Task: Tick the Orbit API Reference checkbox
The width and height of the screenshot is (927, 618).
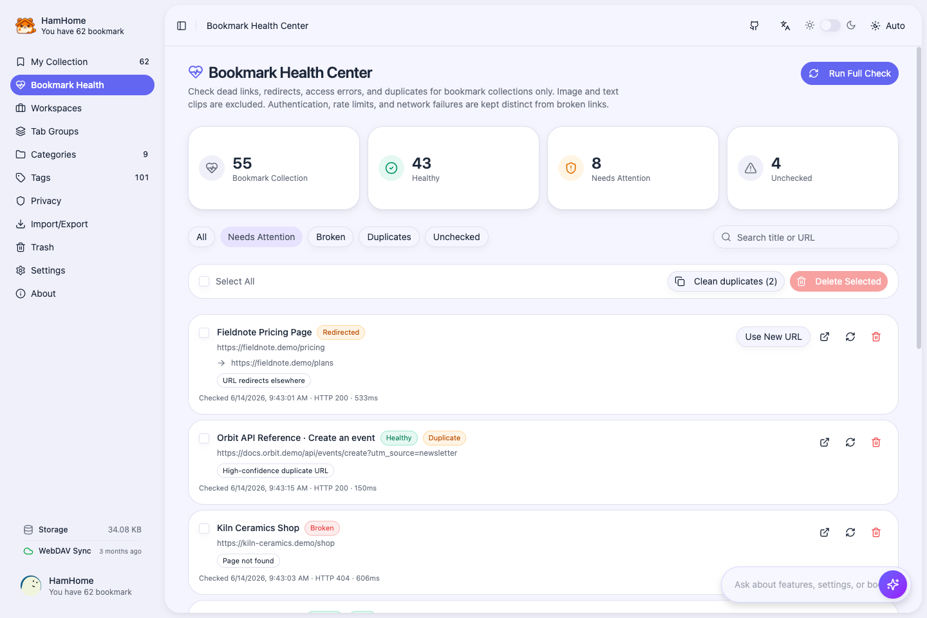Action: pyautogui.click(x=204, y=438)
